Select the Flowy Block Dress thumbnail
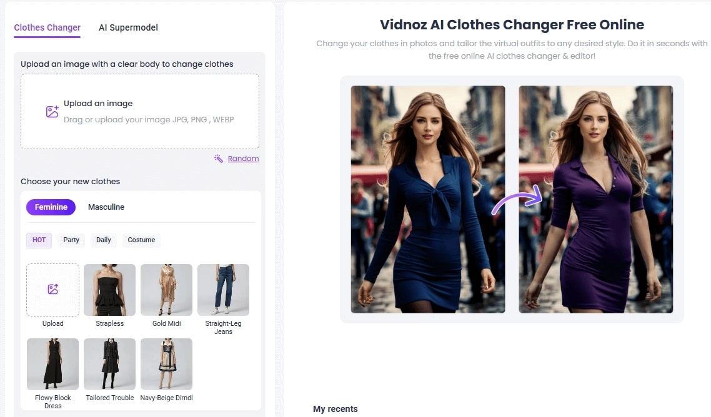The height and width of the screenshot is (417, 711). pos(52,364)
